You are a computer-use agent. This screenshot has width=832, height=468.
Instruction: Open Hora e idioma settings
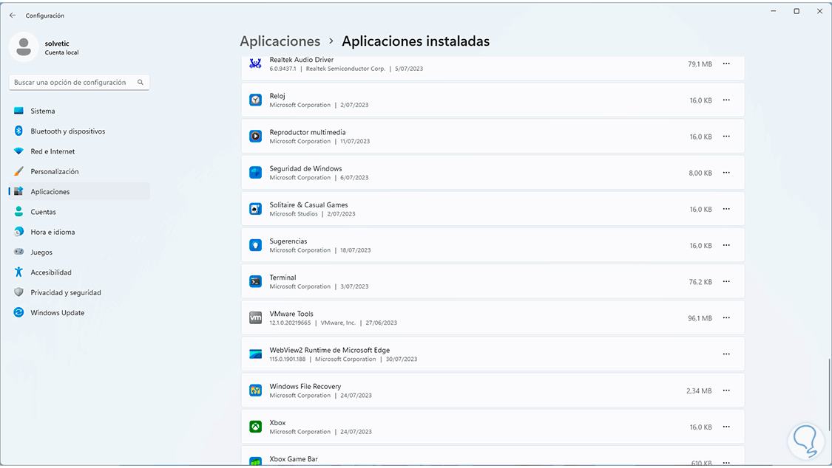(80, 232)
